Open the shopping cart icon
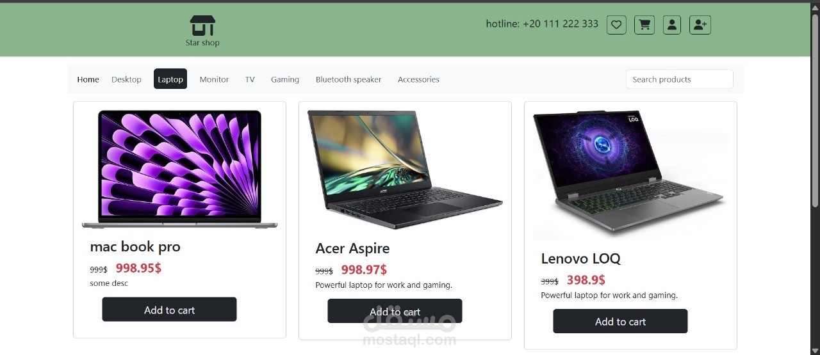 coord(644,25)
